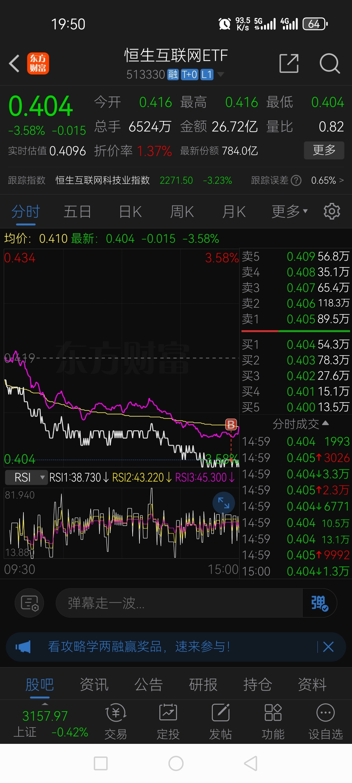Open 看攻略学两融赢奖品 promotion link
The width and height of the screenshot is (352, 783).
139,646
